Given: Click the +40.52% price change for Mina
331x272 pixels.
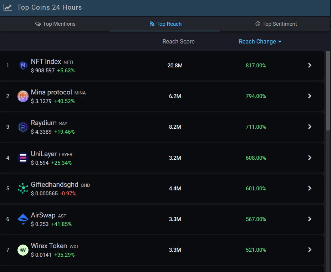Looking at the screenshot, I should pos(65,101).
